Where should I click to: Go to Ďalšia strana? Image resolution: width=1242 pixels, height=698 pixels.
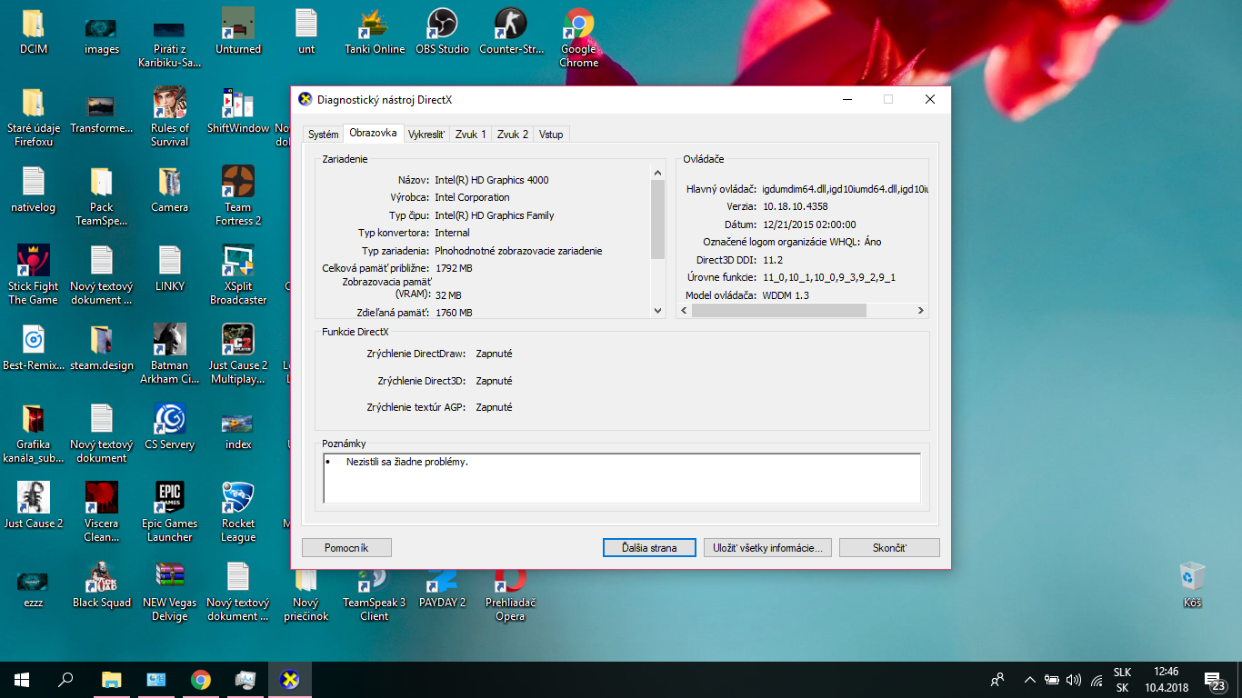click(x=649, y=548)
